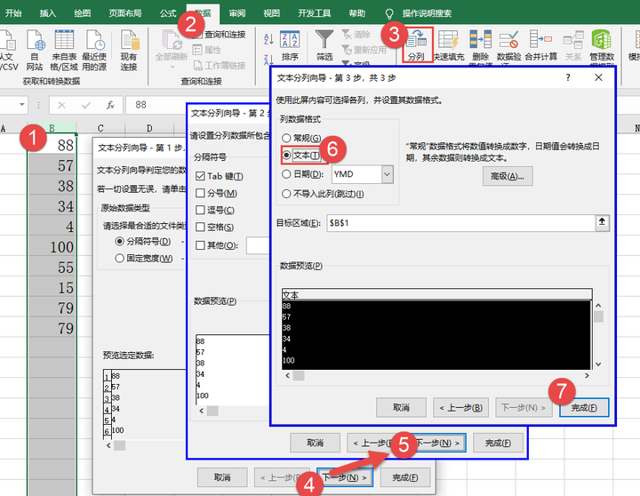Click 取消 in step 3 wizard
The width and height of the screenshot is (640, 496).
[x=401, y=407]
